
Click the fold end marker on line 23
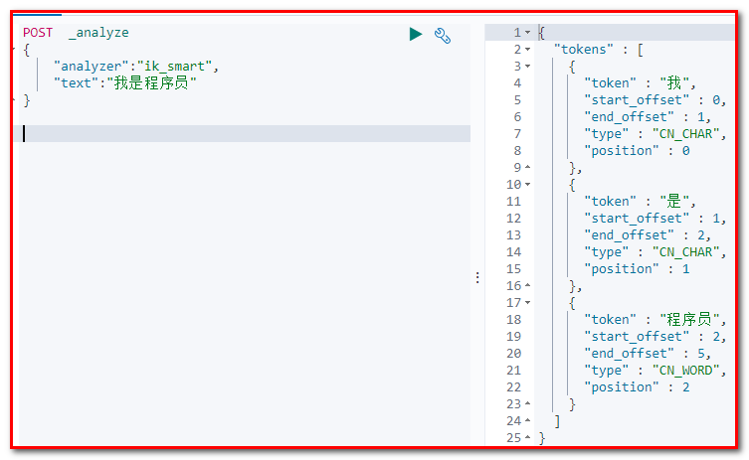click(527, 404)
